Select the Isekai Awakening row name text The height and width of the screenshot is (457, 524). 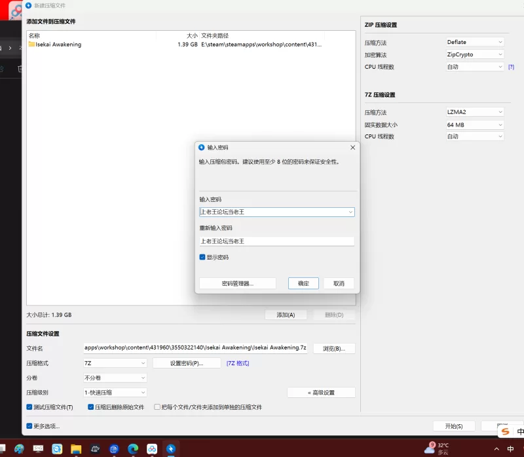(x=58, y=45)
